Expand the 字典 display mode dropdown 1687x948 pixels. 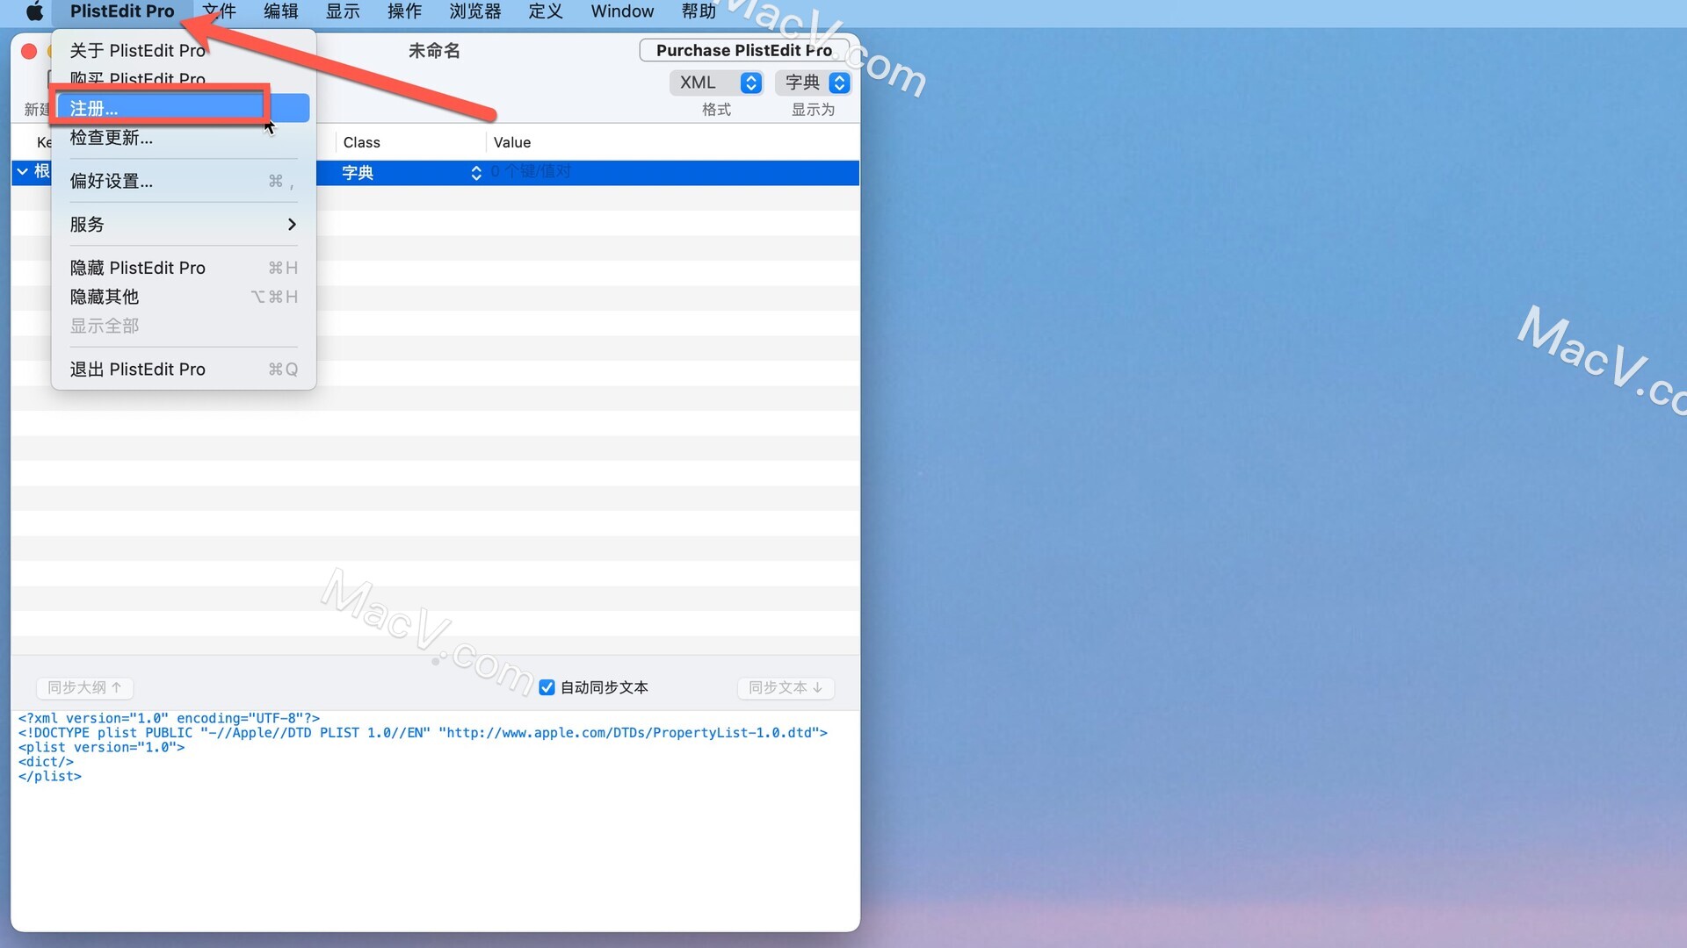811,81
